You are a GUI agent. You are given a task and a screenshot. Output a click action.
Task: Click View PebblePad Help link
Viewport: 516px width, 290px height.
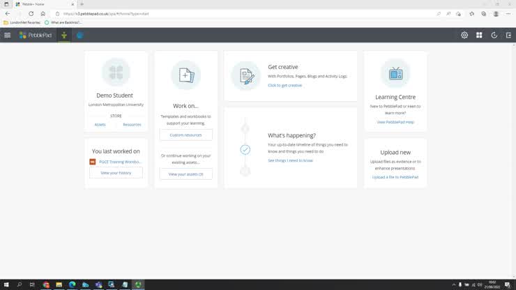point(395,122)
